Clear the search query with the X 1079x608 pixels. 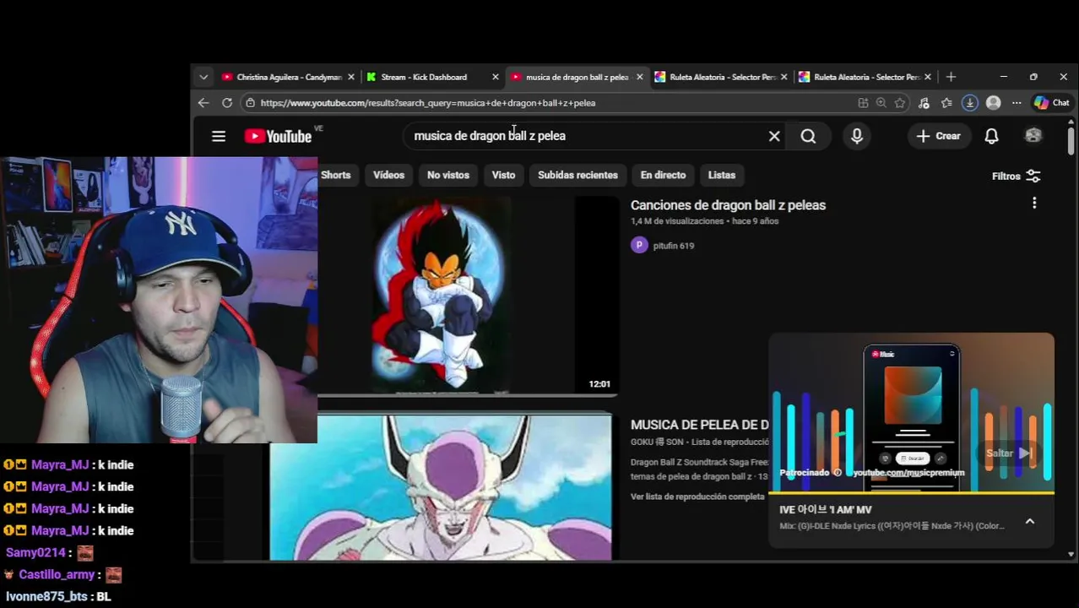click(x=774, y=136)
